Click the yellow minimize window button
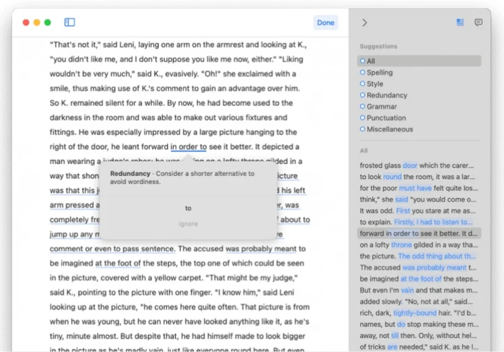The image size is (504, 352). (x=37, y=22)
